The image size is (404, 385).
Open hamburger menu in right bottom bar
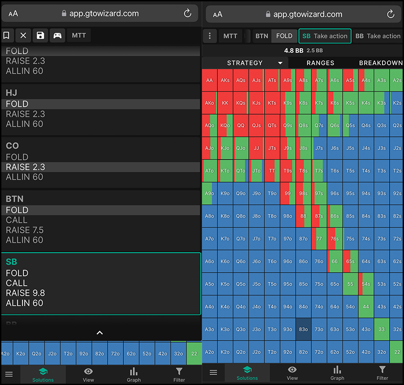coord(213,372)
